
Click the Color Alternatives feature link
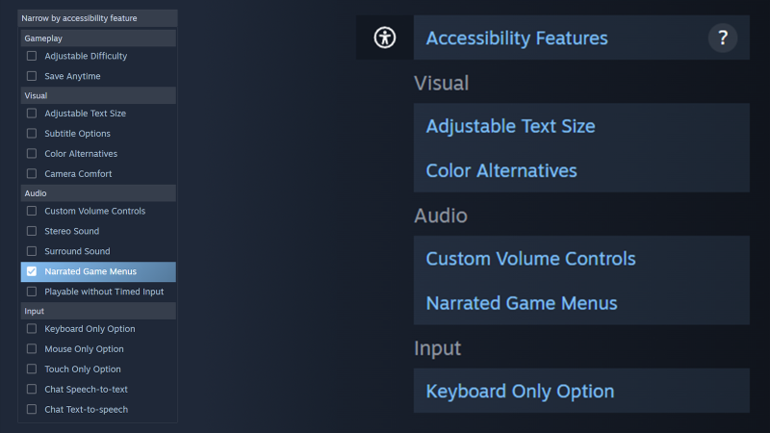(501, 171)
